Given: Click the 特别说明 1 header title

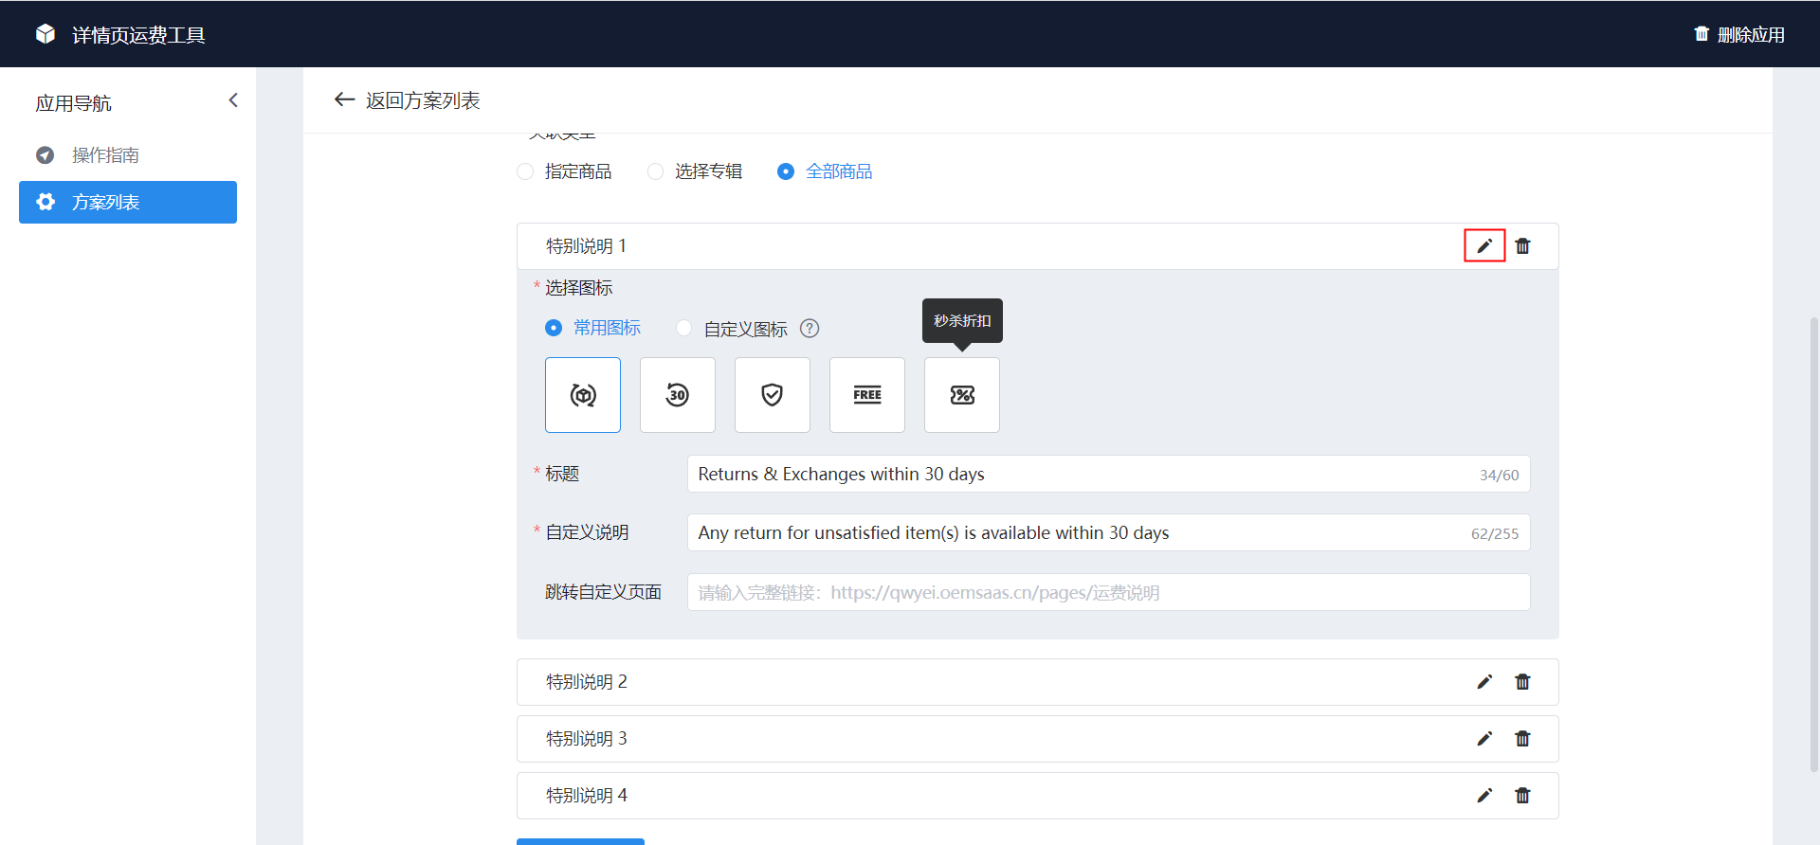Looking at the screenshot, I should [586, 246].
